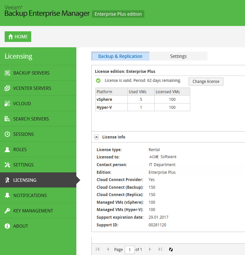Go to previous page in pager
This screenshot has width=245, height=255.
pos(108,249)
